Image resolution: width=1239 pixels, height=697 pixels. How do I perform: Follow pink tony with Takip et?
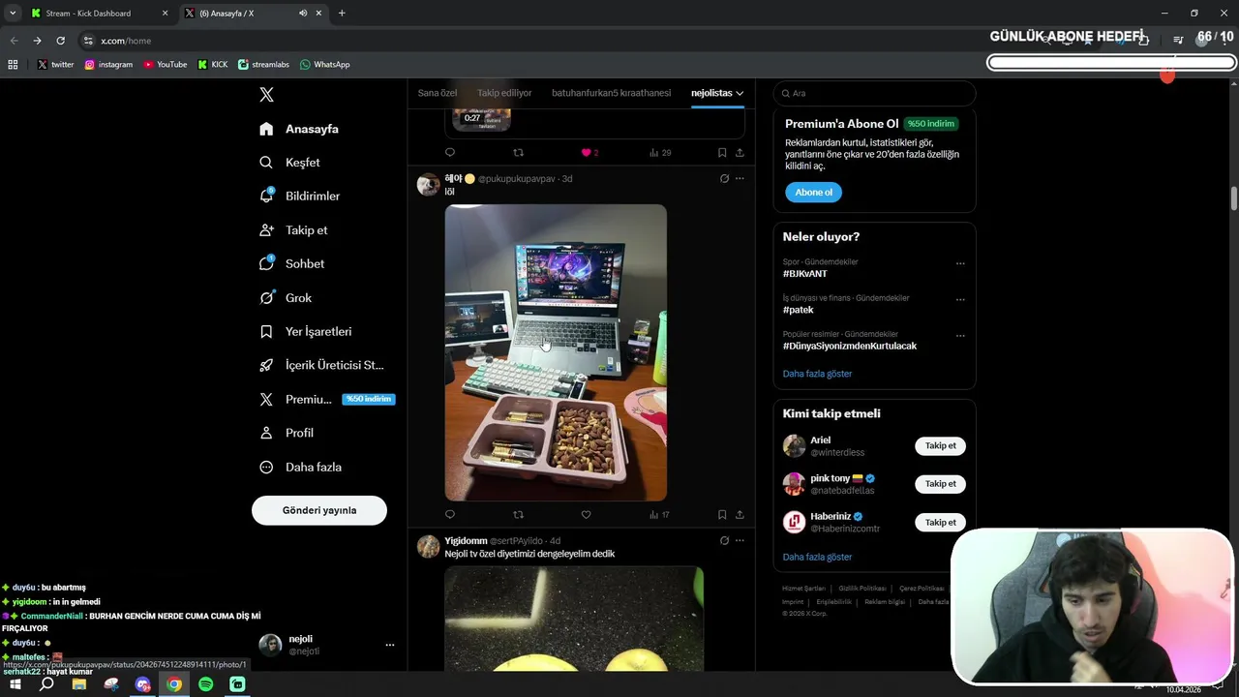[940, 484]
